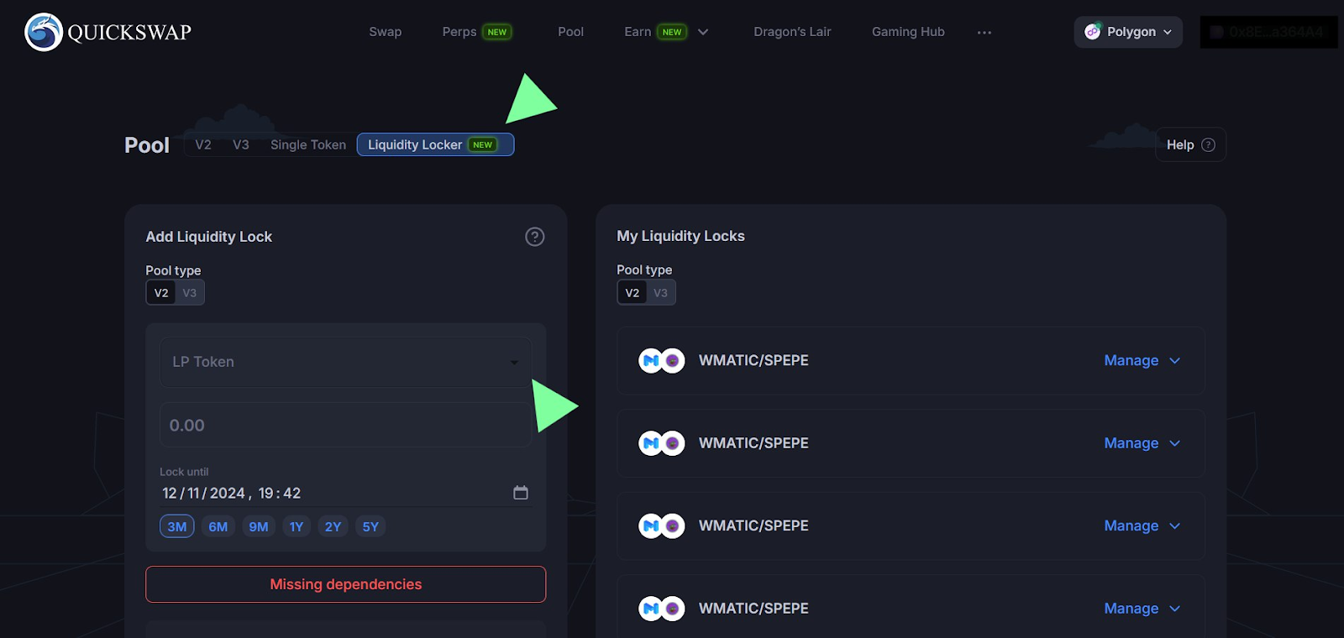
Task: Open Gaming Hub page
Action: coord(908,32)
